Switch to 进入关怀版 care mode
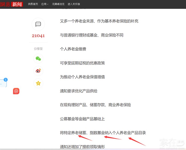Screen dimensions: 186x150 (x=74, y=4)
